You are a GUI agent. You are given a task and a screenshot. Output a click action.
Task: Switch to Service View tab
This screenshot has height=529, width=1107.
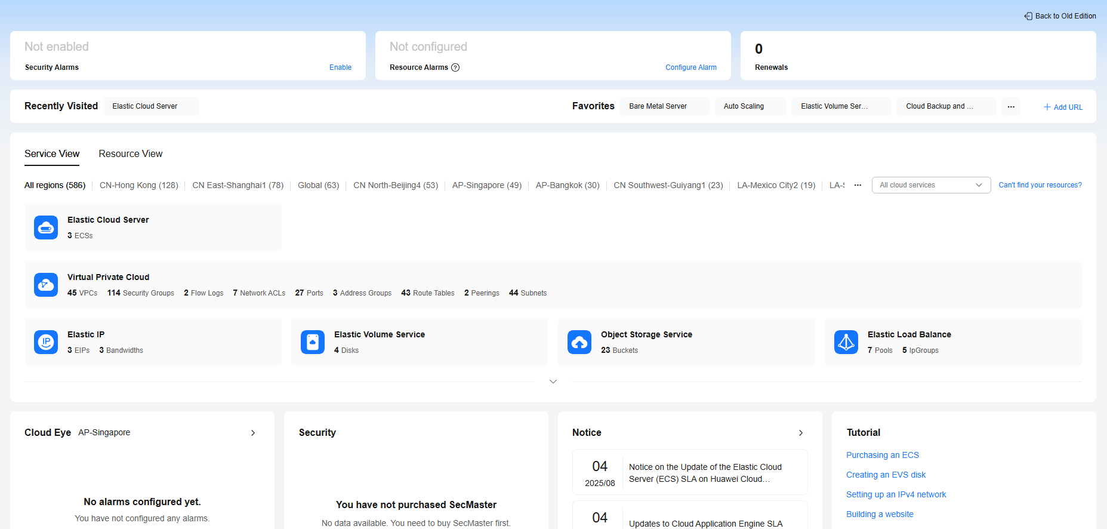52,154
